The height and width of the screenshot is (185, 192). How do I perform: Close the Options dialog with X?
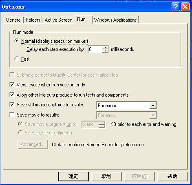(185, 7)
